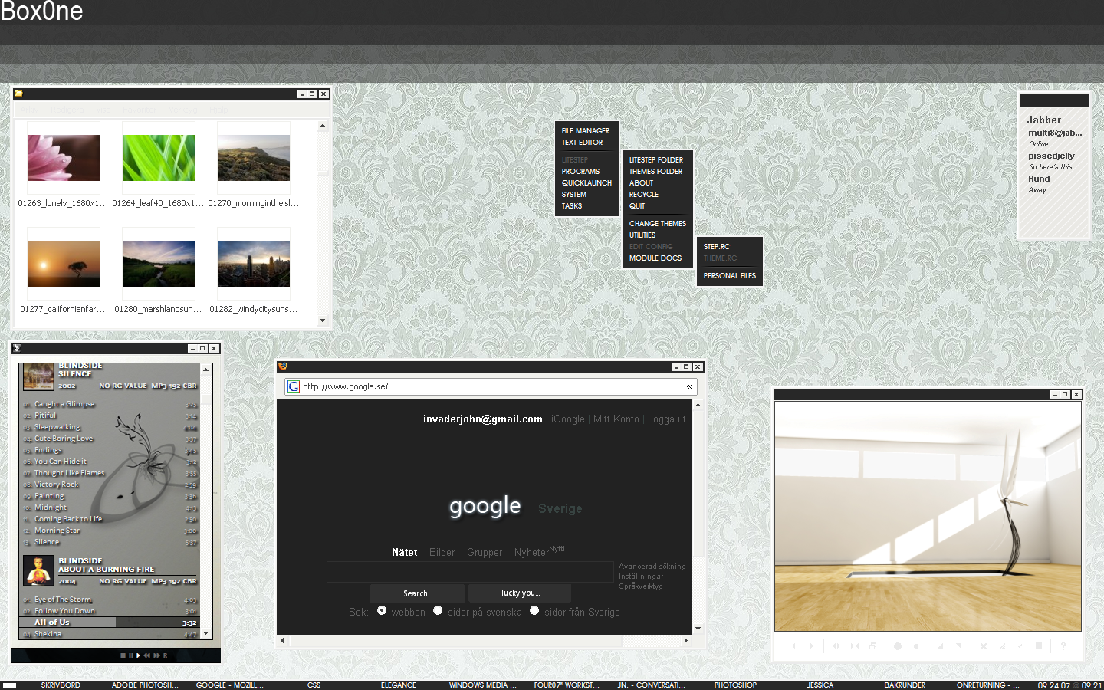Click the file manager scroll down arrow
Viewport: 1104px width, 690px height.
pyautogui.click(x=323, y=320)
